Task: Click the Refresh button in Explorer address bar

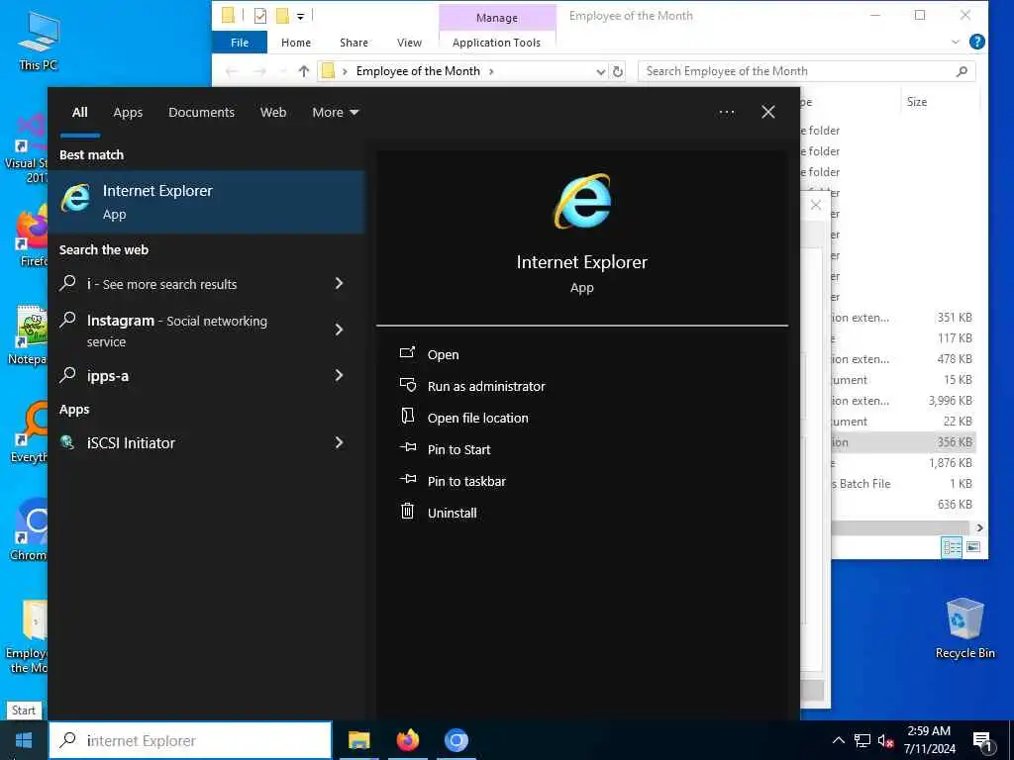Action: click(618, 71)
